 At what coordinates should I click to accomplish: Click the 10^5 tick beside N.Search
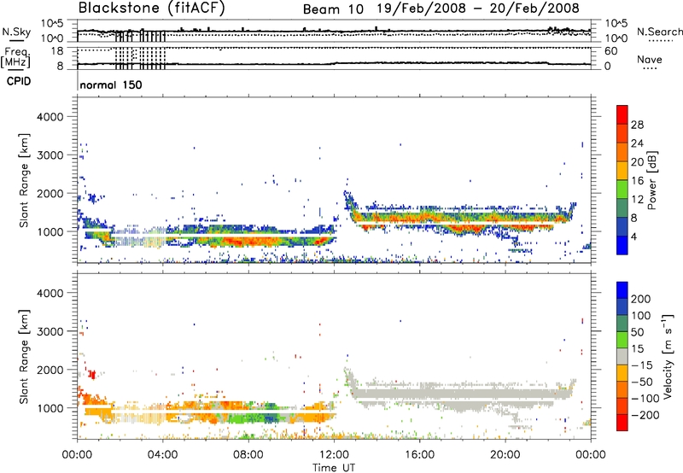(x=616, y=24)
